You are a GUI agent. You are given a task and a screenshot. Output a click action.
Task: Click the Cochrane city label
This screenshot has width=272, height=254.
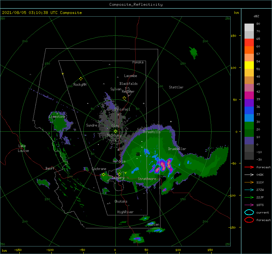click(99, 169)
